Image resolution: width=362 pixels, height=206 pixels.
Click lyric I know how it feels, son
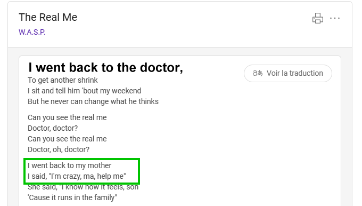tap(83, 187)
